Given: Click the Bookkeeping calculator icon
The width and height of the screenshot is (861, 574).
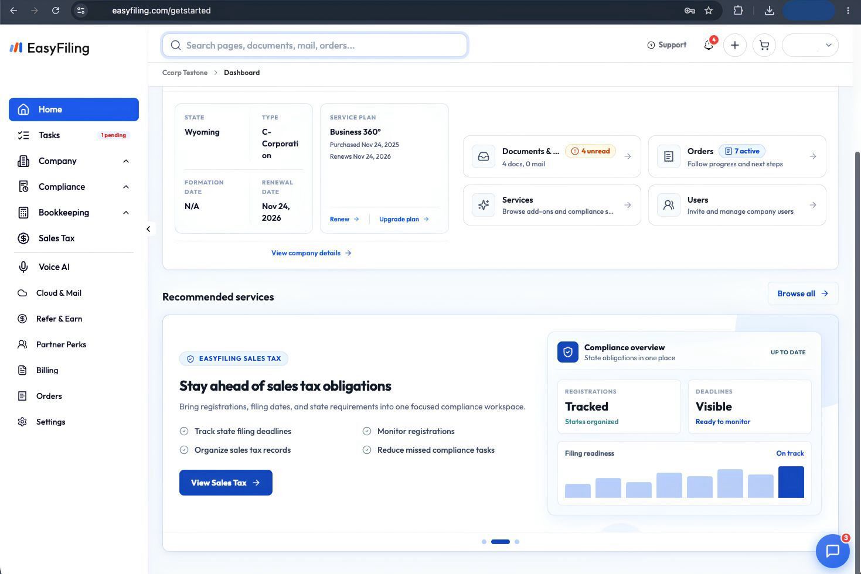Looking at the screenshot, I should coord(23,213).
